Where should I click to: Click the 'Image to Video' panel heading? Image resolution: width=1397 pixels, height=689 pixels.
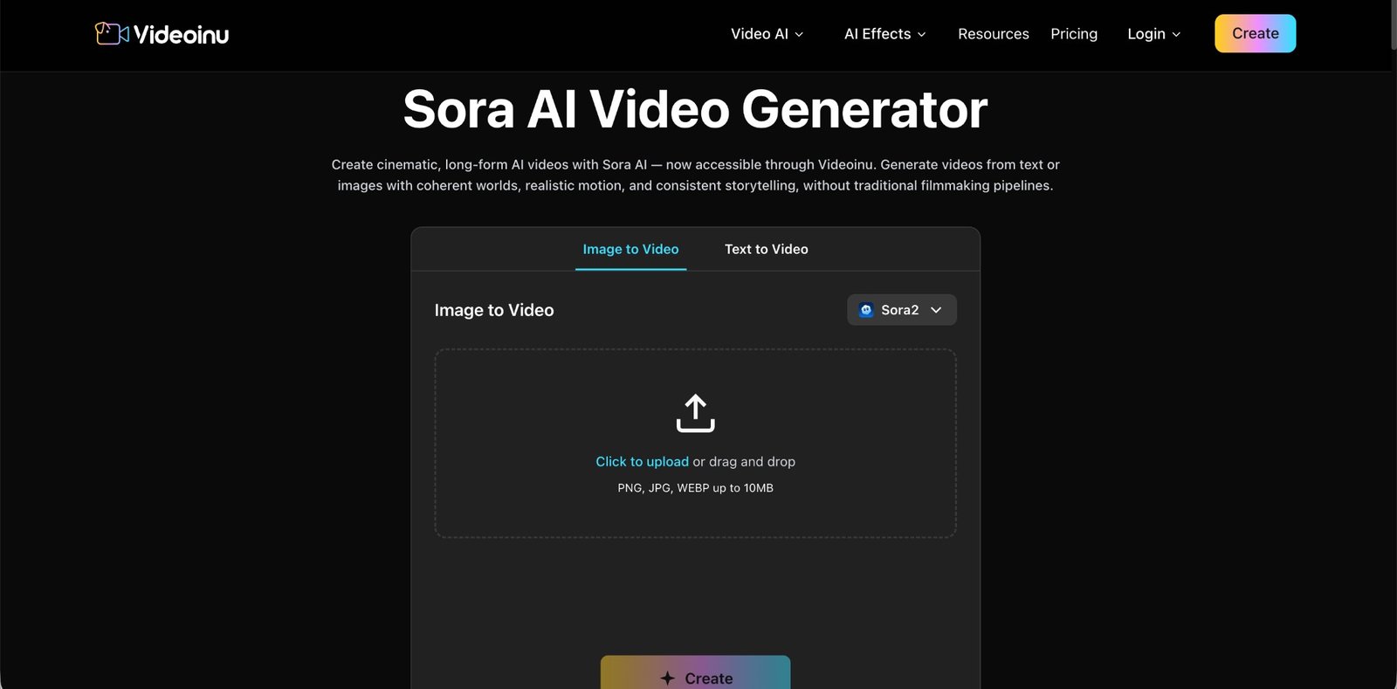click(494, 310)
